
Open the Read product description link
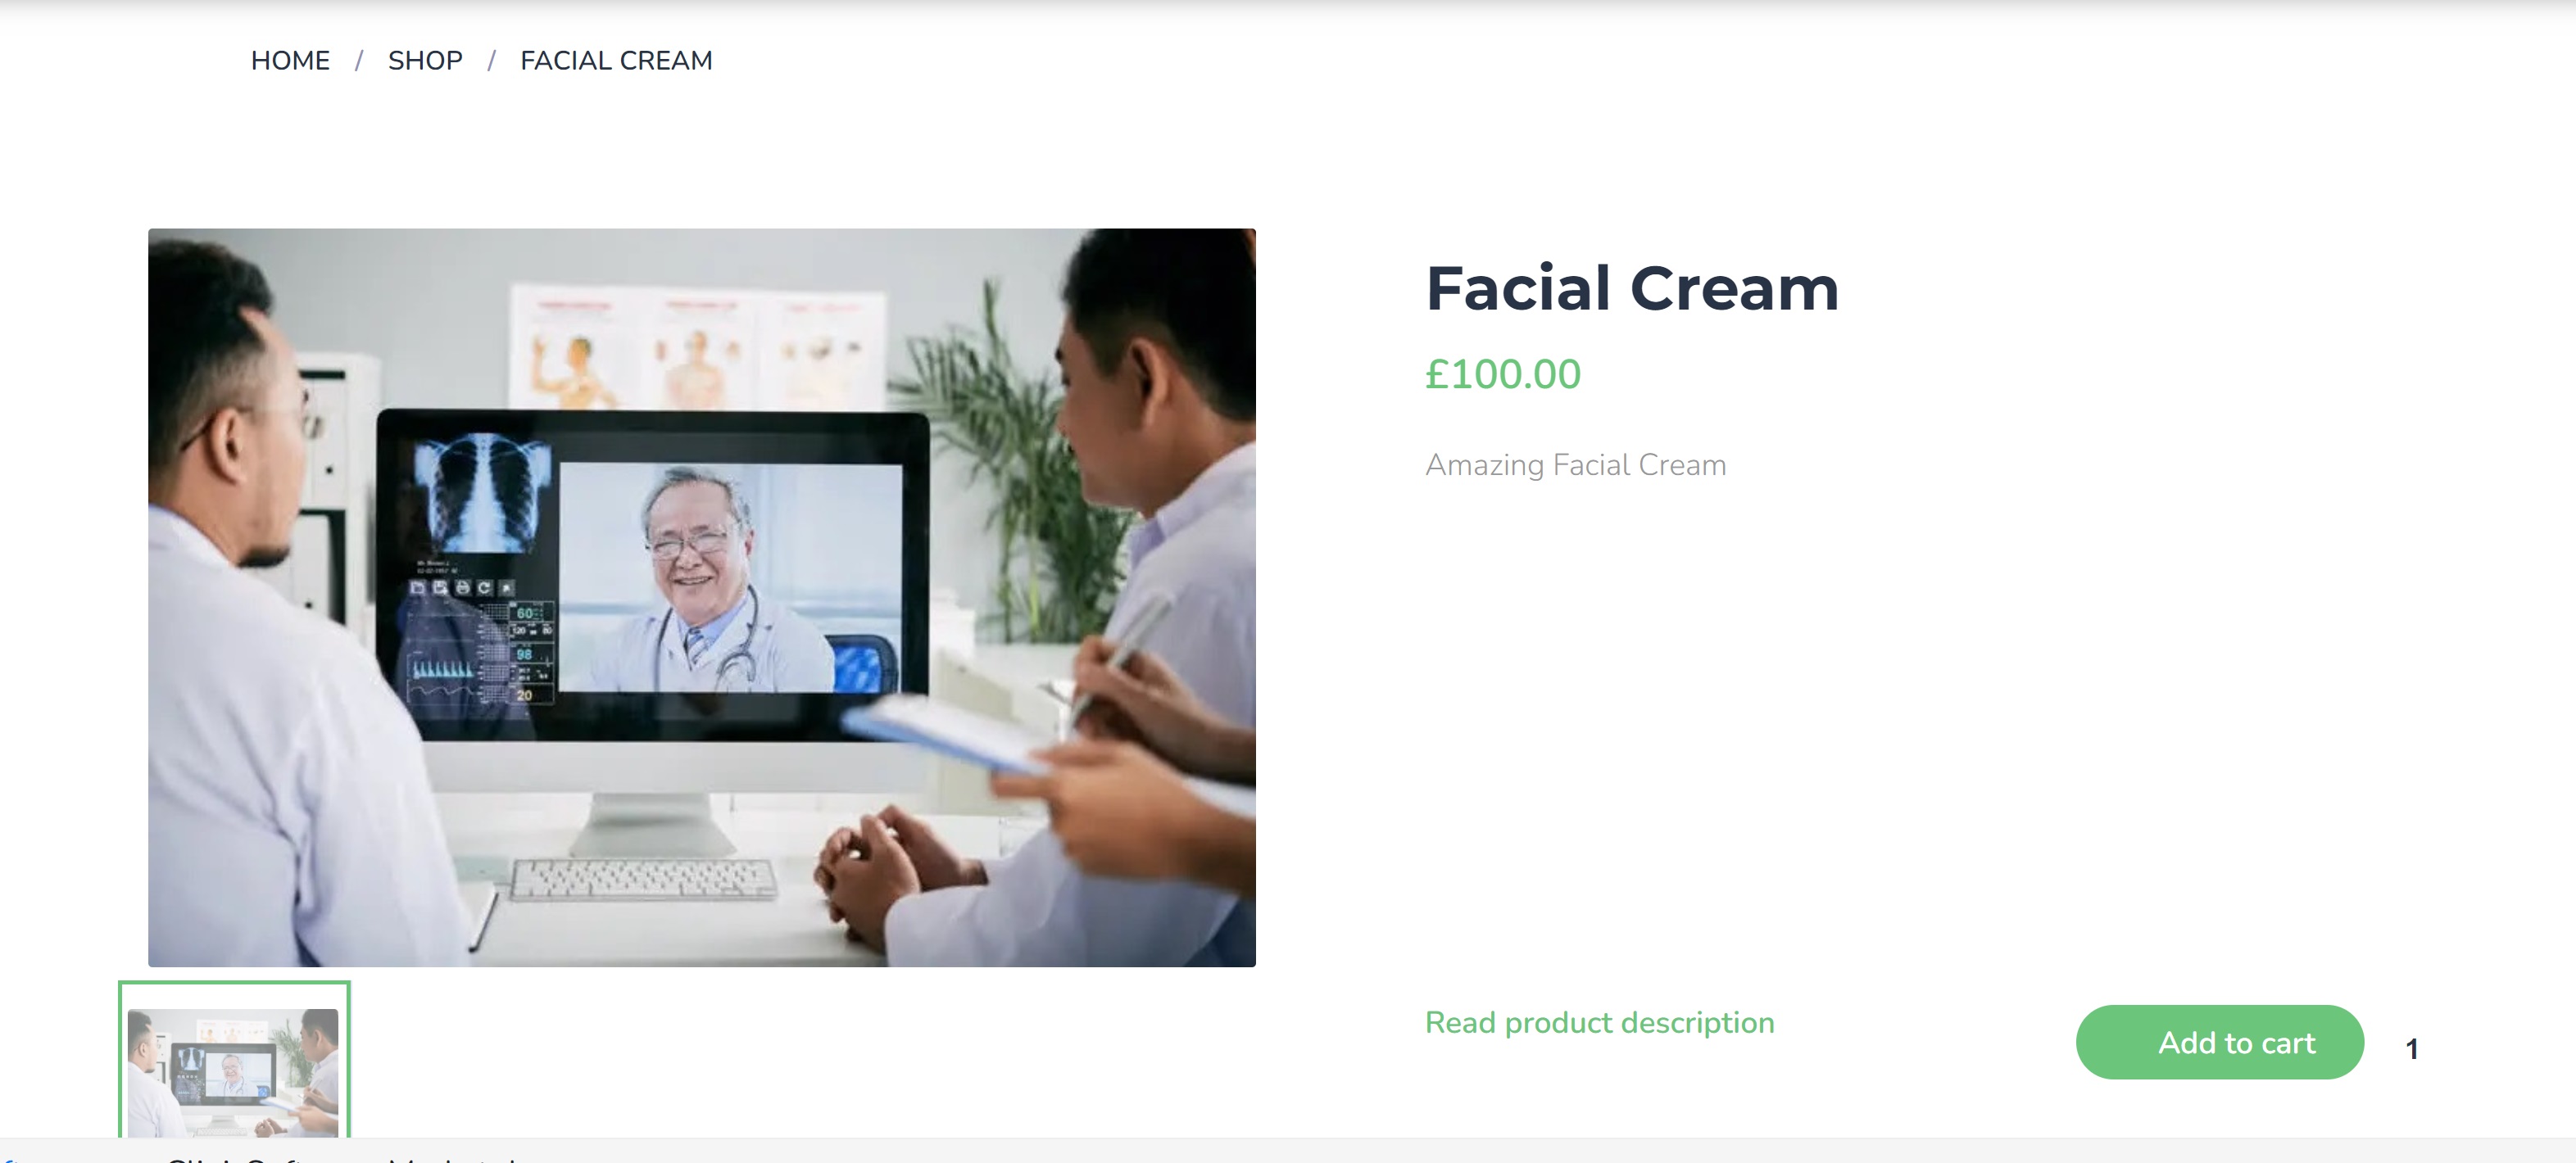pos(1599,1022)
